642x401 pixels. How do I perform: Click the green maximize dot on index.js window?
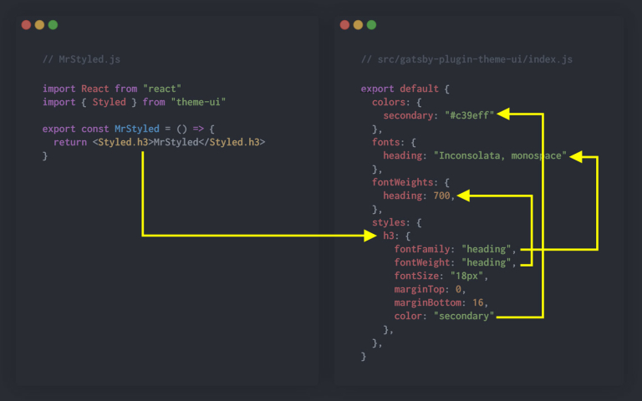tap(371, 25)
